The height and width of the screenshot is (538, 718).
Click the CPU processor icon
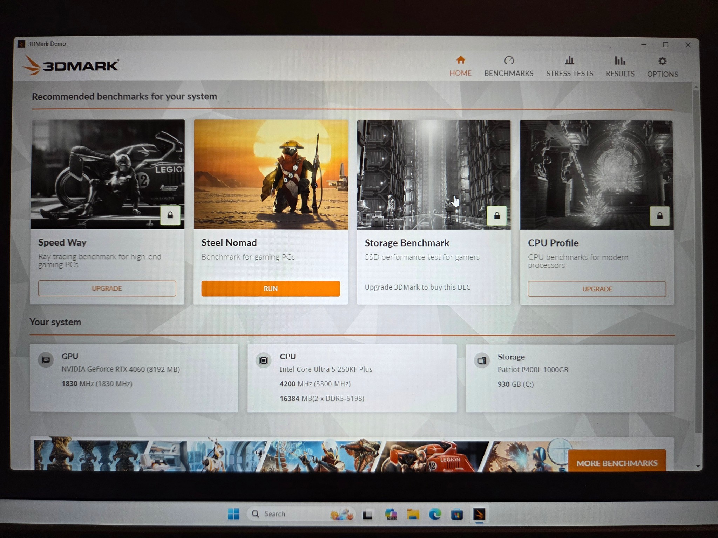coord(264,360)
